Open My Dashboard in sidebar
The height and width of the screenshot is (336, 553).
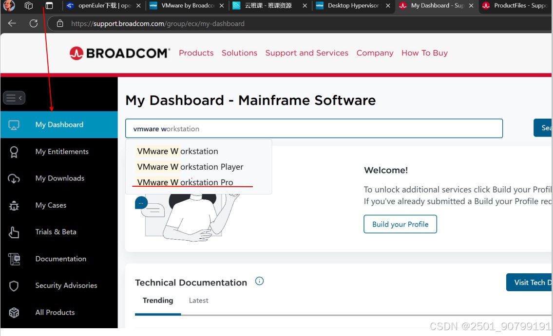[x=59, y=124]
